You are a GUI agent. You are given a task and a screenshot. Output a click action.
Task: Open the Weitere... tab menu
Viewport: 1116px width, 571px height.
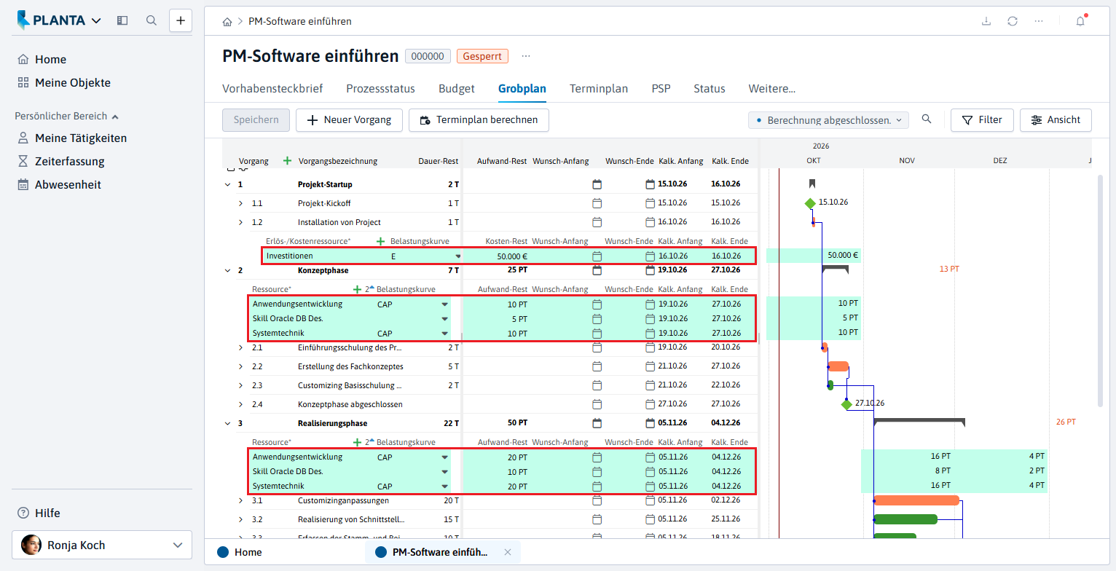[x=772, y=89]
